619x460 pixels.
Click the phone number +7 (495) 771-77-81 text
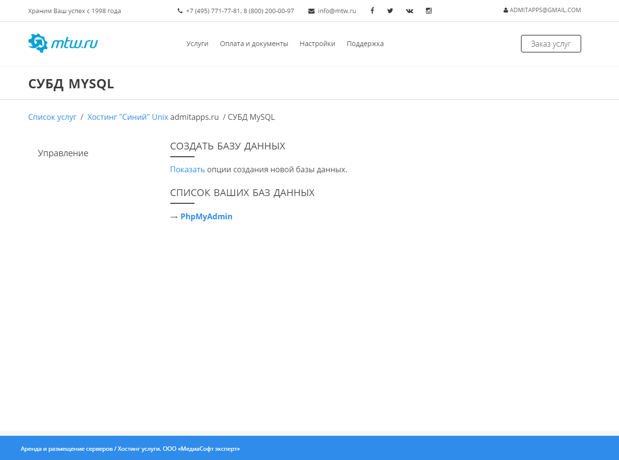[x=214, y=11]
